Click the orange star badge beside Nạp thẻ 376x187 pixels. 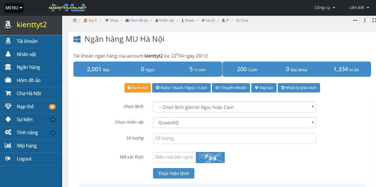pyautogui.click(x=52, y=107)
